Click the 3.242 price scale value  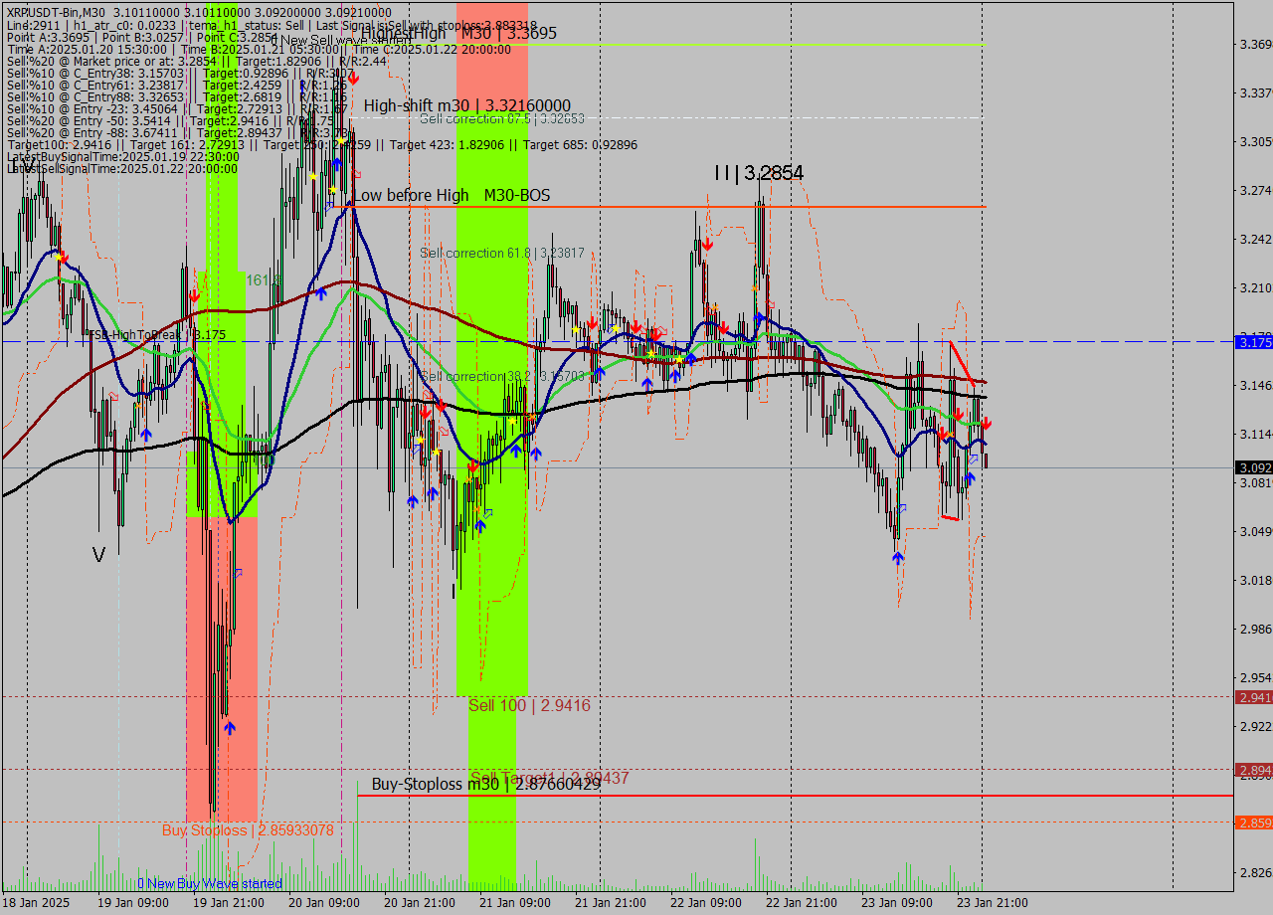click(1255, 240)
